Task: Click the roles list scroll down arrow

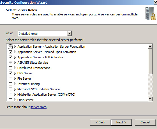Action: tap(150, 99)
